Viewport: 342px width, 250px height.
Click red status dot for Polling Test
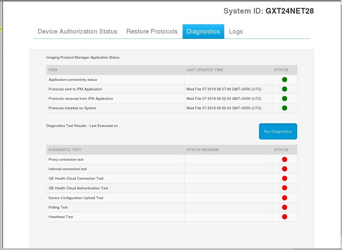(x=284, y=207)
